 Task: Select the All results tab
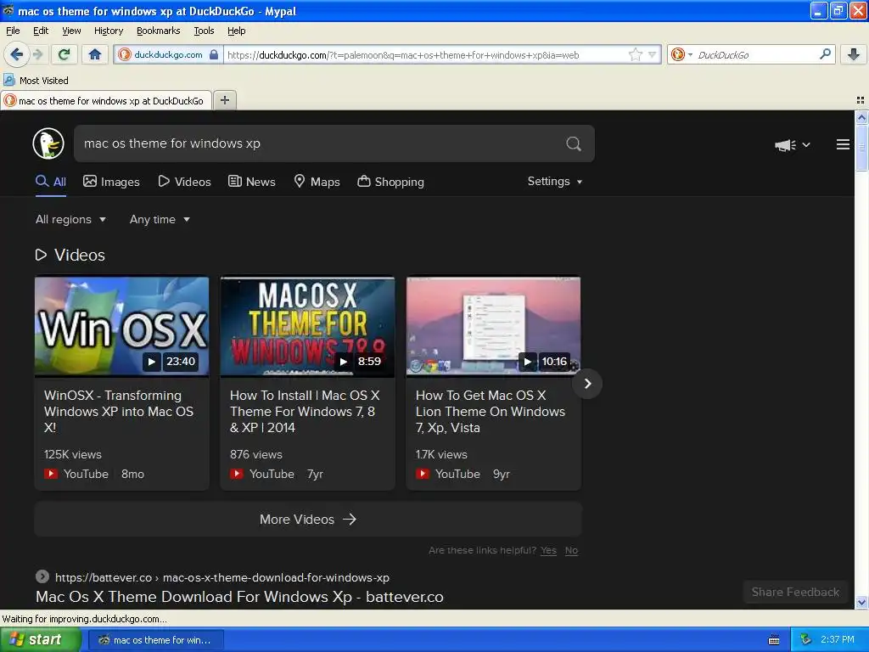pyautogui.click(x=51, y=182)
